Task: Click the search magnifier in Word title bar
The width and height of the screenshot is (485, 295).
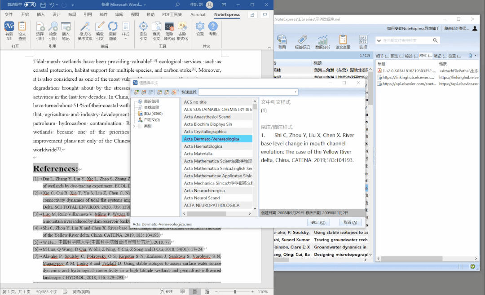Action: pos(177,4)
